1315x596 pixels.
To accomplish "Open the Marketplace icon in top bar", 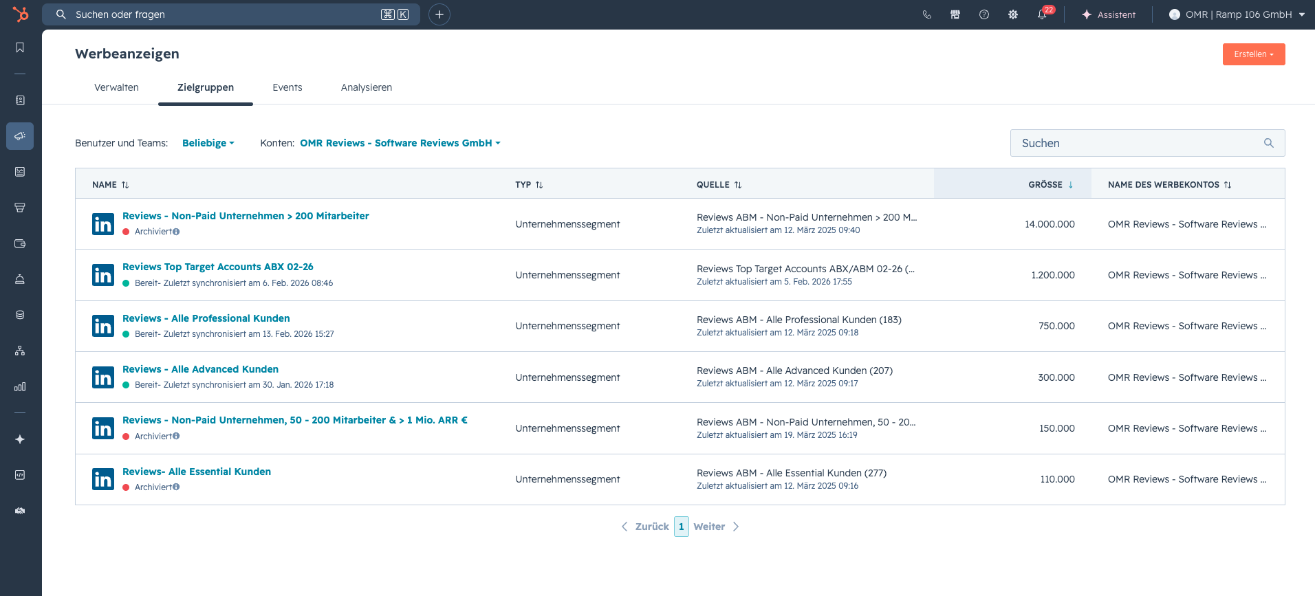I will coord(955,14).
